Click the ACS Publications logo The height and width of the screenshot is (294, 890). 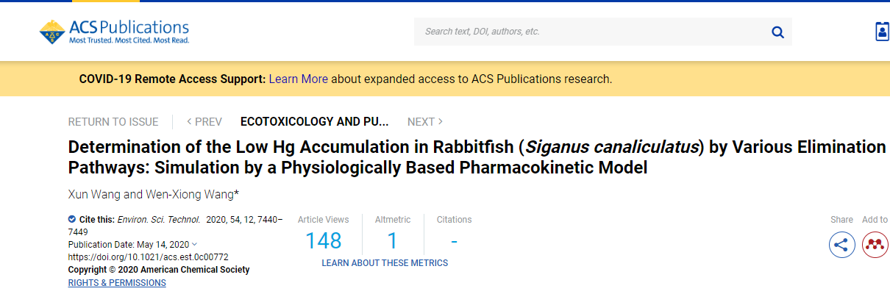114,31
